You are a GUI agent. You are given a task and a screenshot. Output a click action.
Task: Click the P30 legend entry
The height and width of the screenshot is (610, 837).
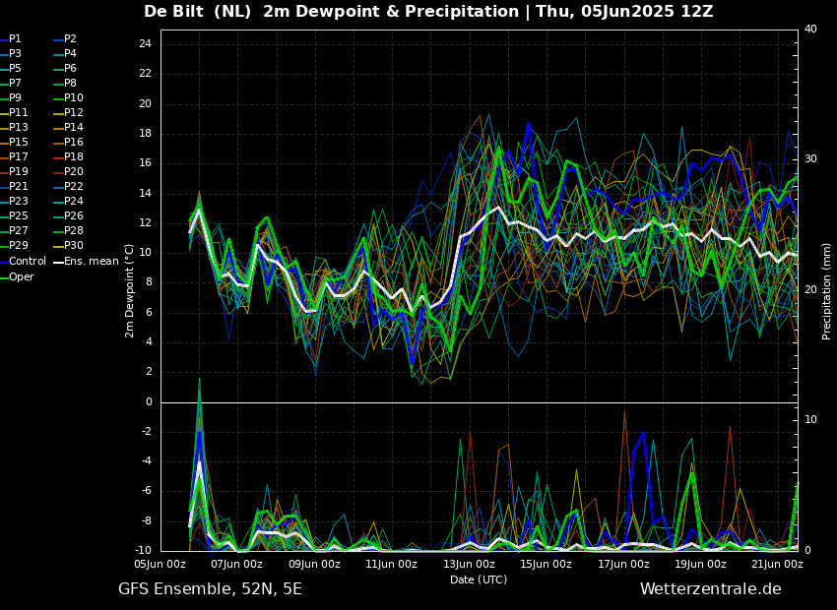(x=68, y=245)
